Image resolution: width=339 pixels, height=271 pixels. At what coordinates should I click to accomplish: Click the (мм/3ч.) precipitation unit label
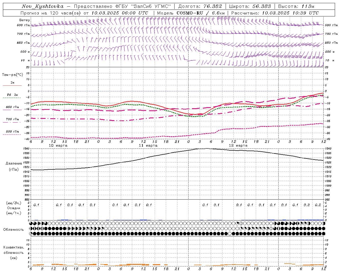(14, 203)
